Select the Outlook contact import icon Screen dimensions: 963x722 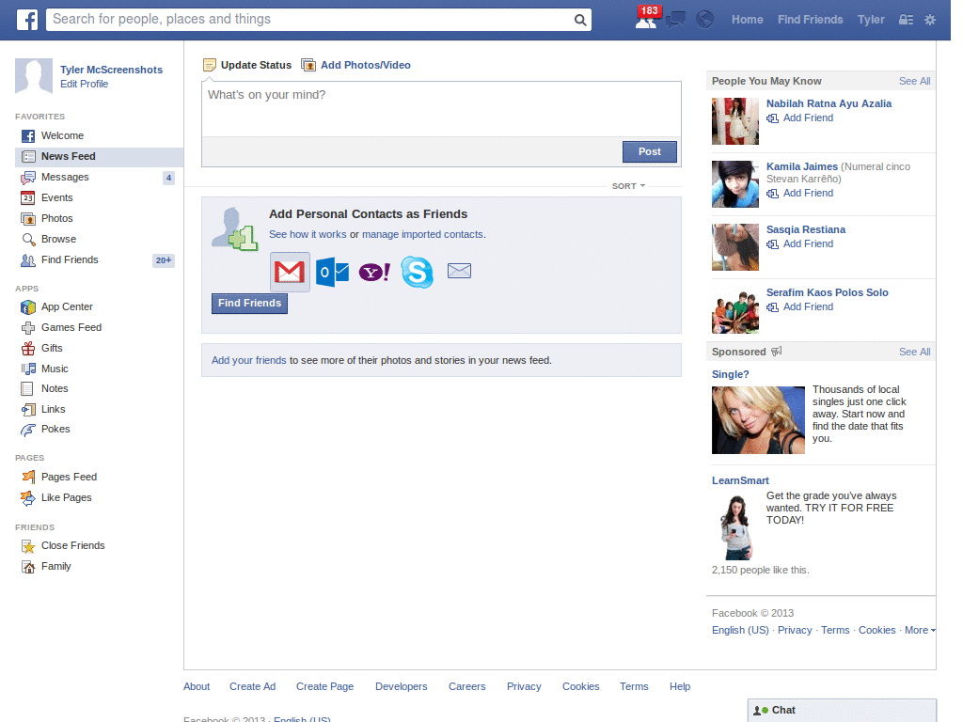coord(332,272)
